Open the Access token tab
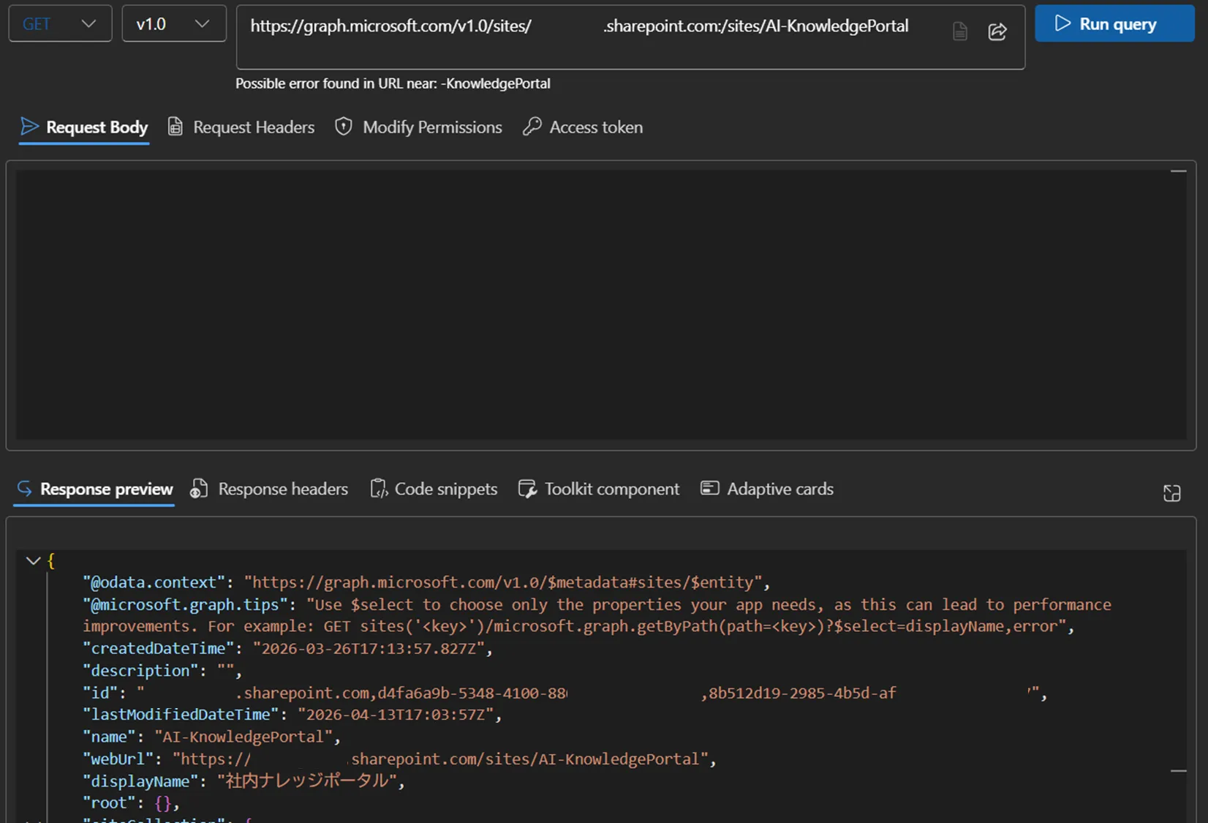This screenshot has height=823, width=1208. click(583, 127)
